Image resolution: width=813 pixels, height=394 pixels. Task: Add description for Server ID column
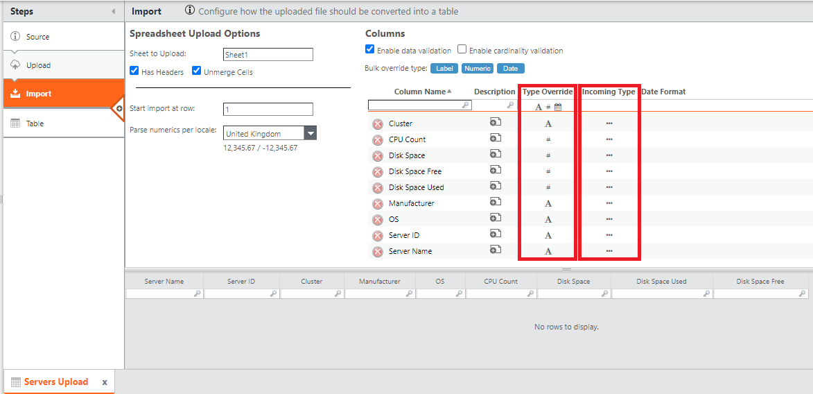pos(495,234)
